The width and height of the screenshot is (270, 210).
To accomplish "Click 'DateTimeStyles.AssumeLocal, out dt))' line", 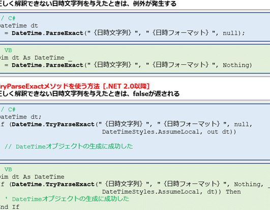I will (169, 132).
